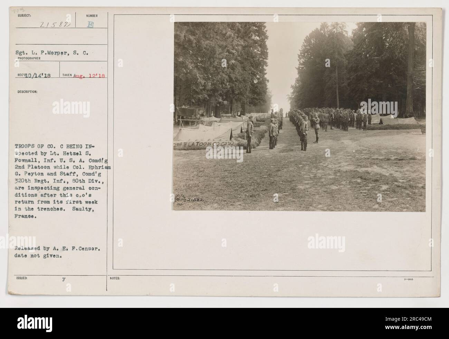Click the 'NUMBER' field label
This screenshot has width=449, height=339.
coord(92,16)
